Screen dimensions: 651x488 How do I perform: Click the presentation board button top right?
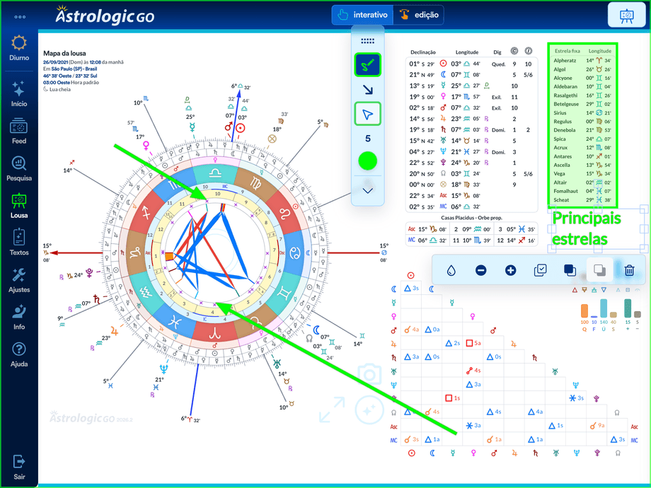coord(626,16)
